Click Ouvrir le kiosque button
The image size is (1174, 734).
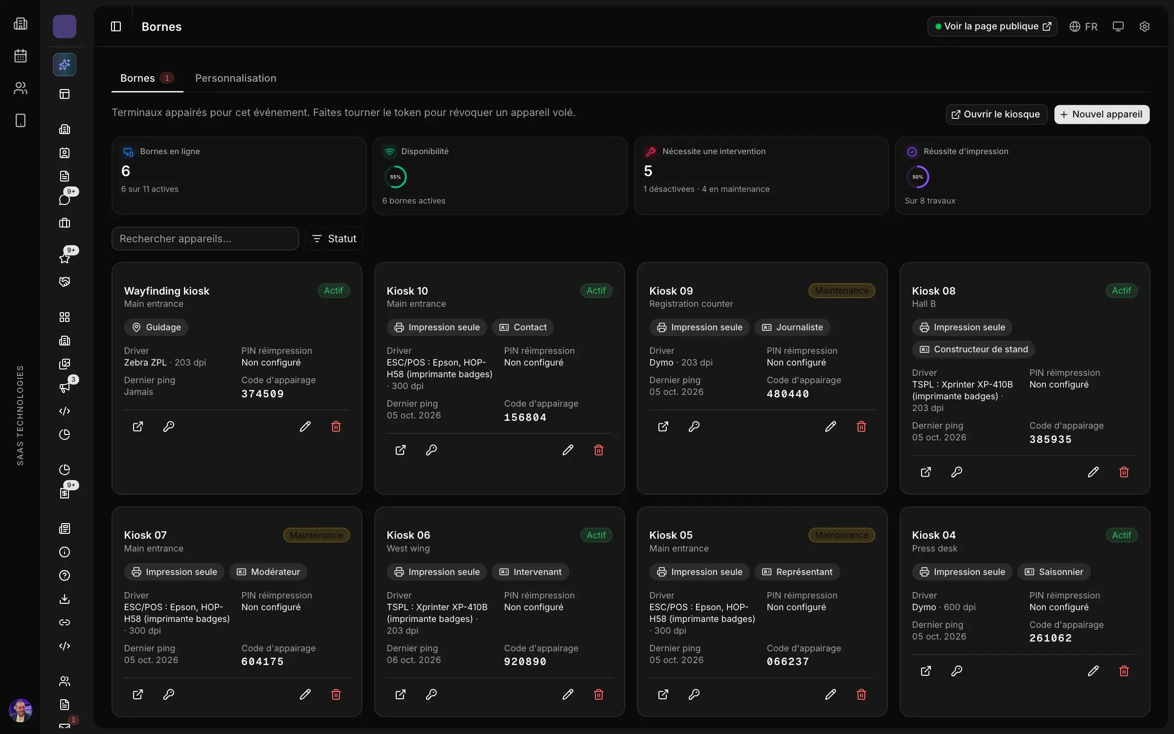point(996,114)
